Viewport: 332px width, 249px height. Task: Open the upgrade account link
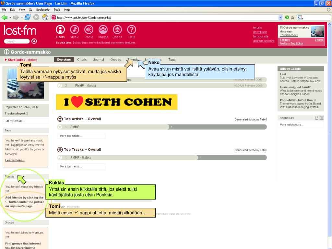click(263, 41)
